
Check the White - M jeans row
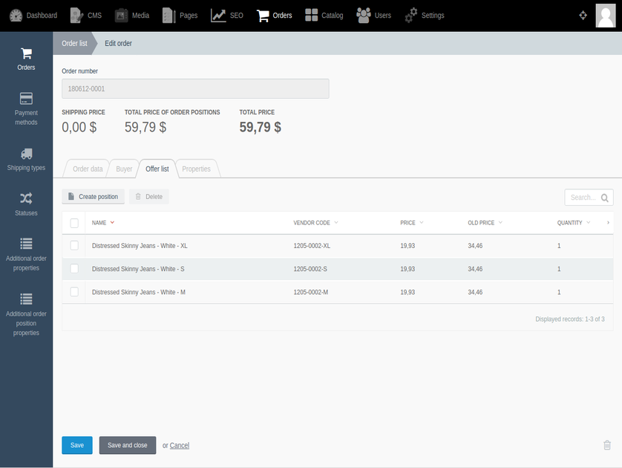pos(74,292)
